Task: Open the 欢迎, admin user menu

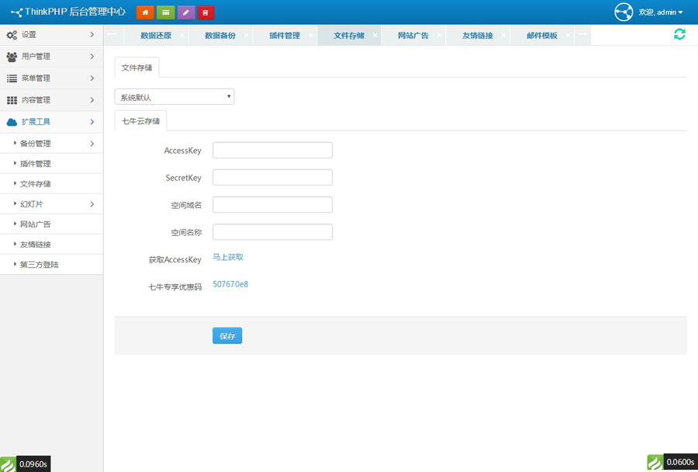Action: [661, 12]
